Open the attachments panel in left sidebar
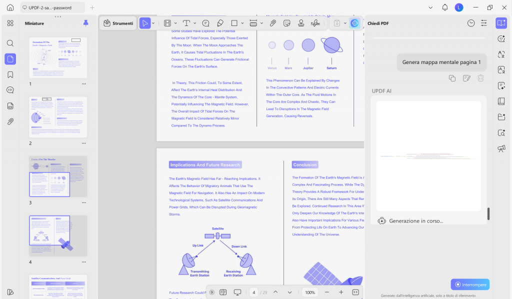512x299 pixels. point(10,121)
